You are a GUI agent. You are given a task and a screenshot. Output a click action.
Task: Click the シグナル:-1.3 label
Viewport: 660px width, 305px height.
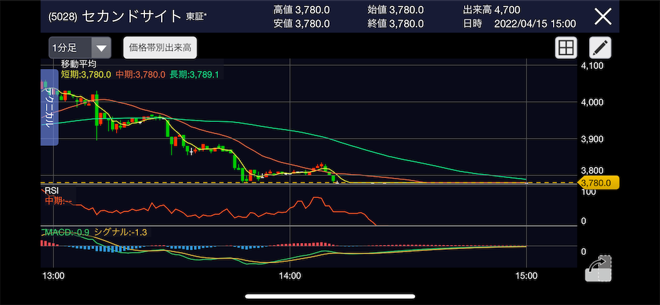click(120, 231)
